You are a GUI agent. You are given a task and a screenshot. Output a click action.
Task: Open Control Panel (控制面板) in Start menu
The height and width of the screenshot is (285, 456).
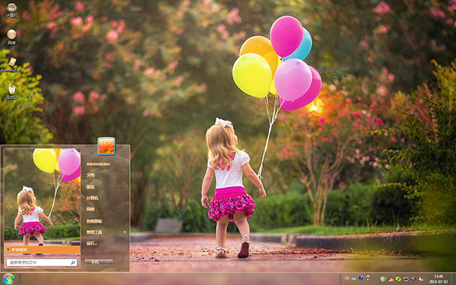click(94, 221)
